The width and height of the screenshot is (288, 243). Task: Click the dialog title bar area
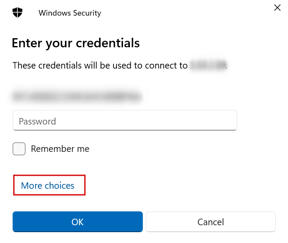point(173,13)
